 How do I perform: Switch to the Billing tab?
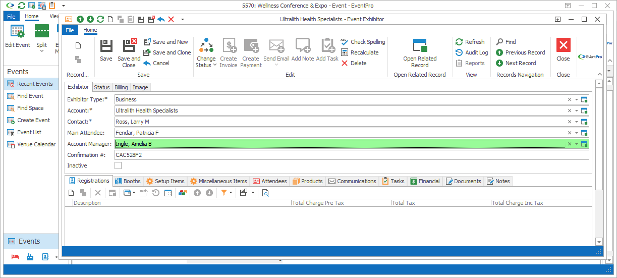click(x=121, y=87)
